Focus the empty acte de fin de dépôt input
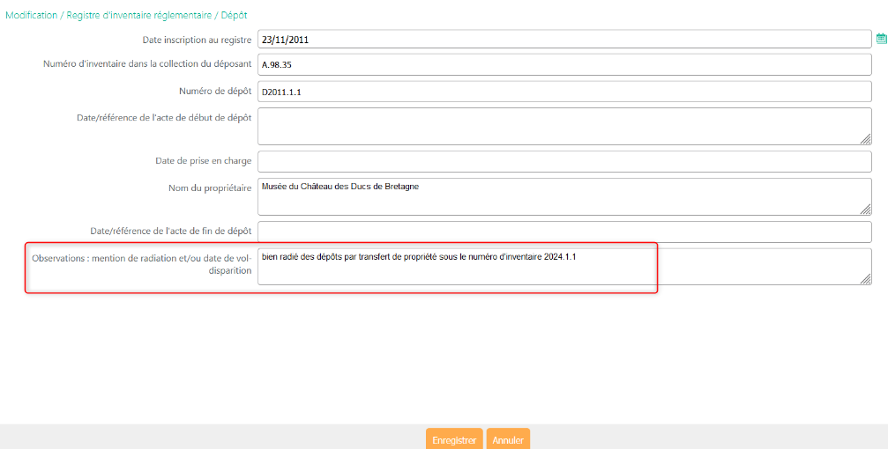888x449 pixels. pos(564,232)
